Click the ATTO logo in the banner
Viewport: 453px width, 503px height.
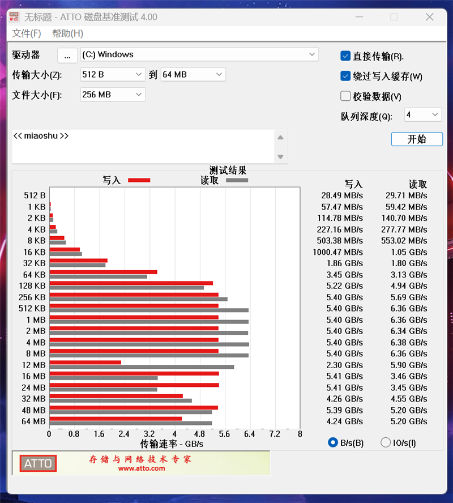click(38, 463)
